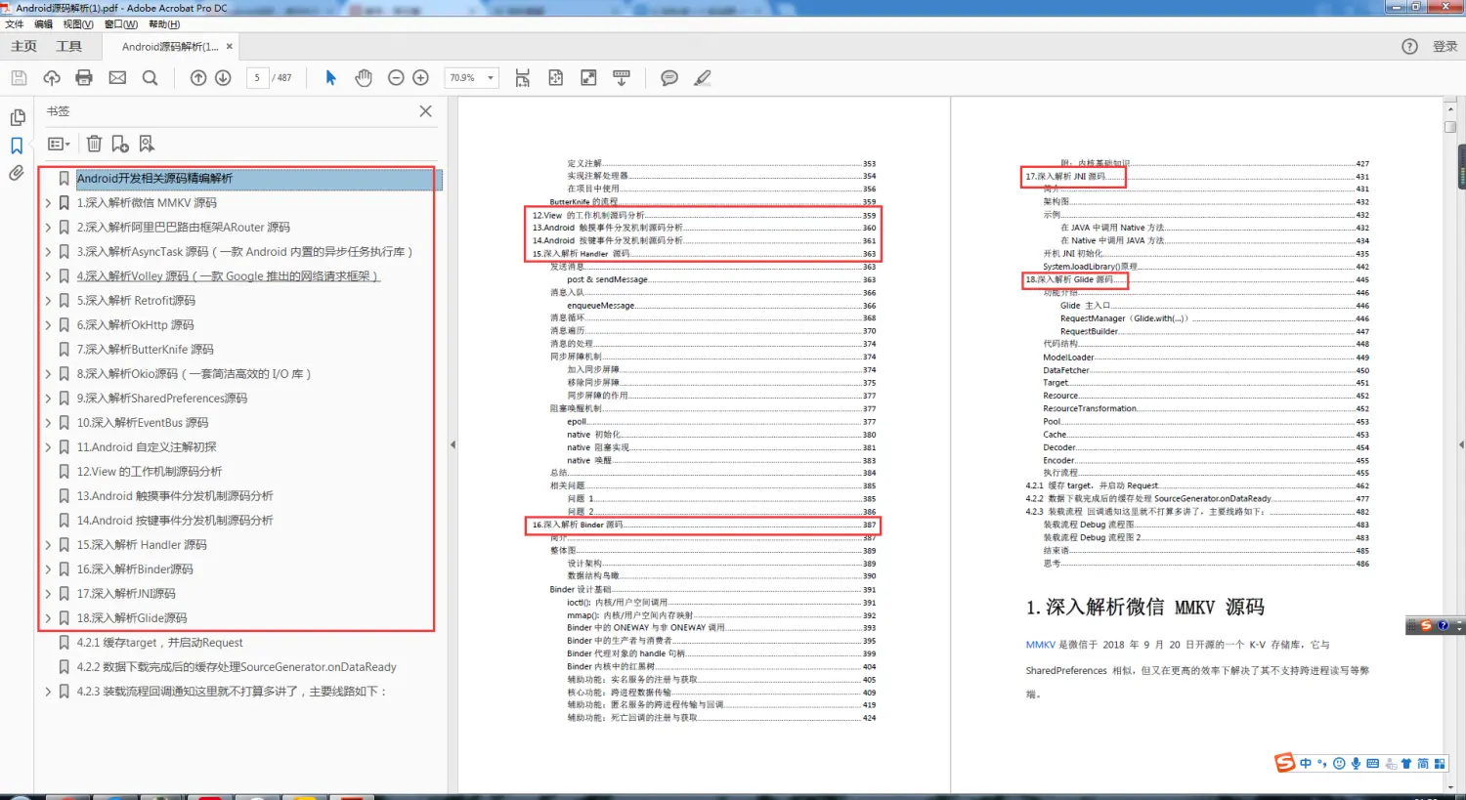Switch to the 主页 tab
Screen dimensions: 1466x800
(23, 46)
